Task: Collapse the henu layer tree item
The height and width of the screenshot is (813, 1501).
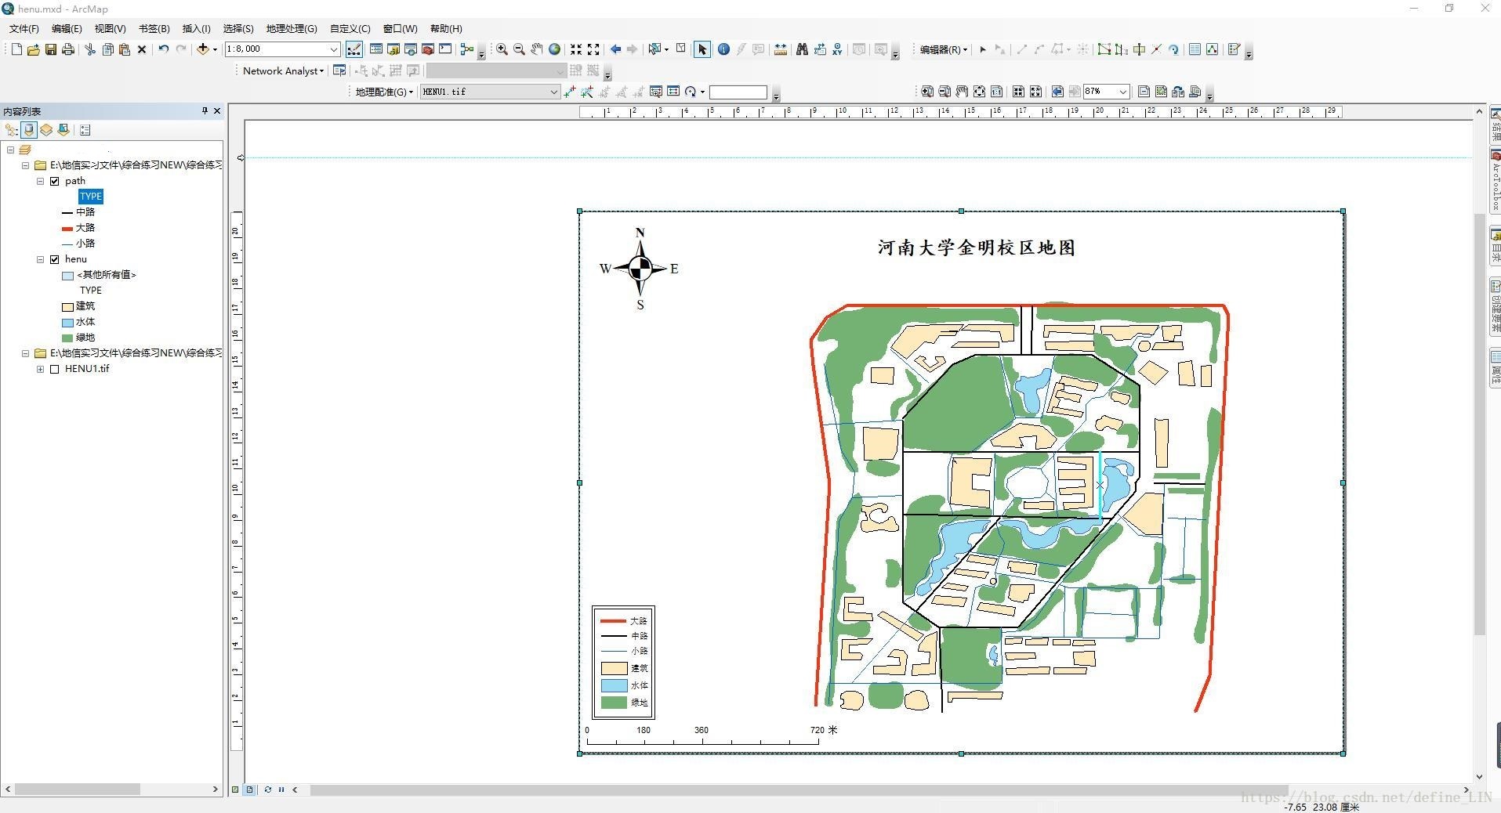Action: pyautogui.click(x=40, y=259)
